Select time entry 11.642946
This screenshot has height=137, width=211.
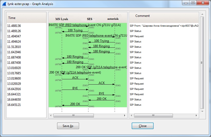pyautogui.click(x=14, y=52)
